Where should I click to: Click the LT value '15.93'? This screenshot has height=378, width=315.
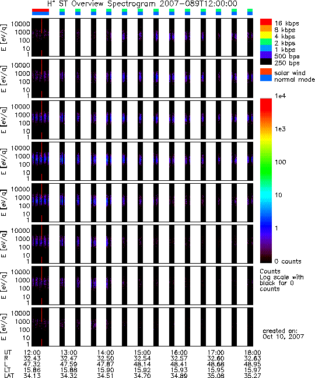coord(179,370)
